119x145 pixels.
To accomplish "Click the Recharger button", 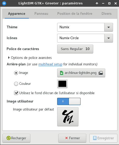I will pyautogui.click(x=16, y=138).
